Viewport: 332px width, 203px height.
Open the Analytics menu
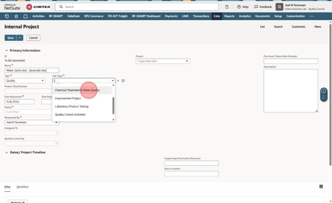pos(245,16)
